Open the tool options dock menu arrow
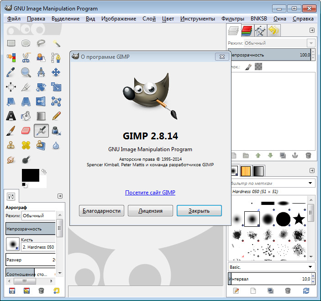 (x=60, y=196)
